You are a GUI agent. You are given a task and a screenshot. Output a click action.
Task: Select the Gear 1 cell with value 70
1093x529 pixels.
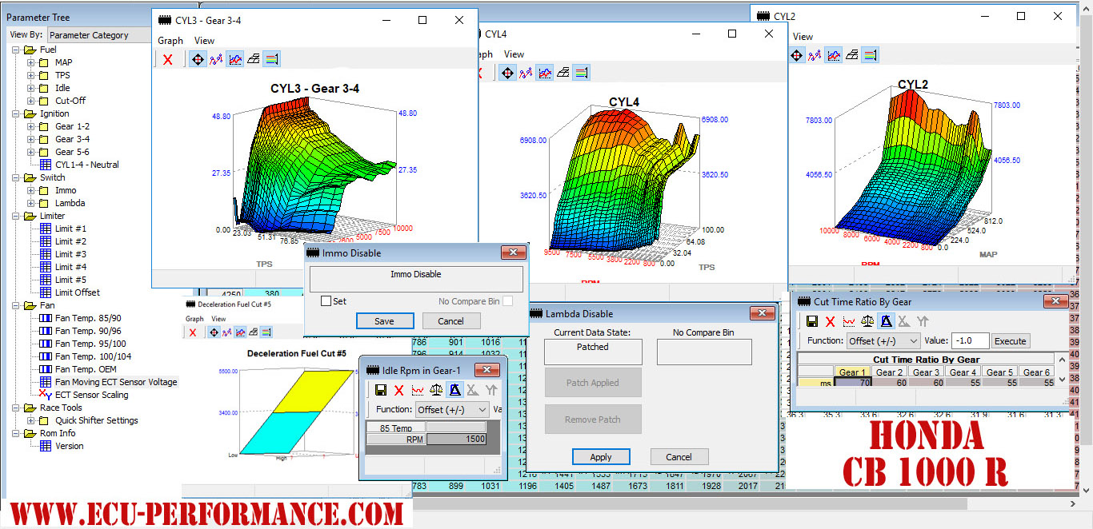click(853, 383)
